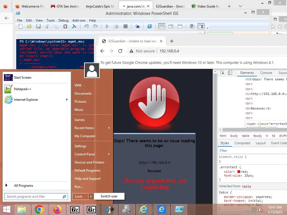Open Firefox from the taskbar
287x215 pixels.
click(x=57, y=209)
